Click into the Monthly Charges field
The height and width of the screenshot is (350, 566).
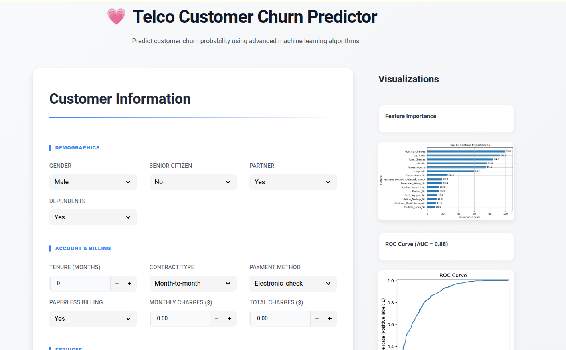180,319
